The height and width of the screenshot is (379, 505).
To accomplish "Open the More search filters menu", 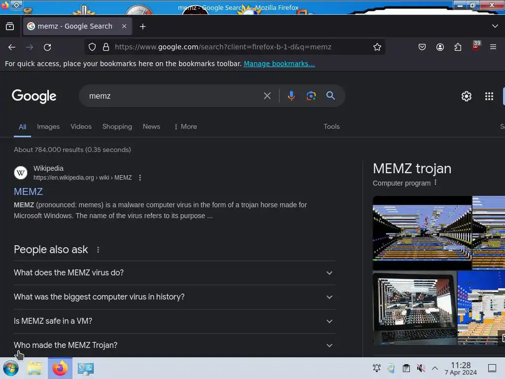I will tap(185, 127).
